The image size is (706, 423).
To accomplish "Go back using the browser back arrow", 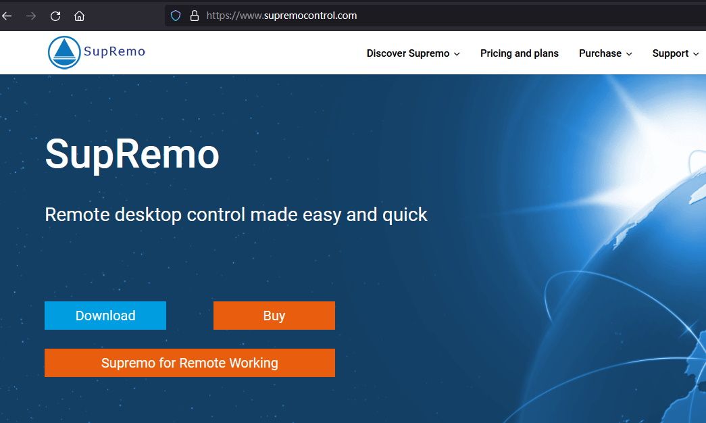I will tap(7, 16).
